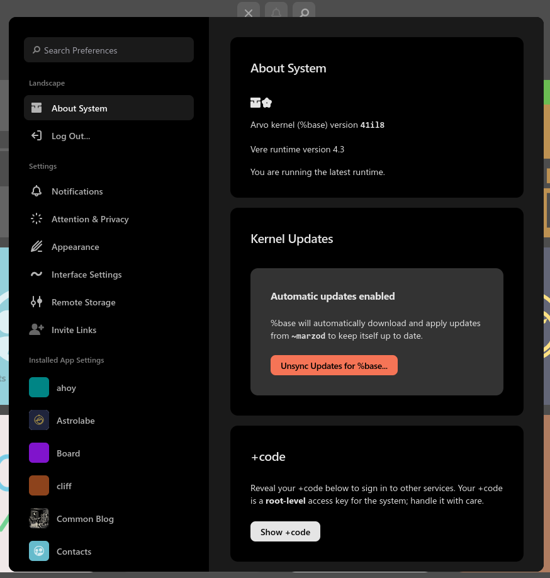The height and width of the screenshot is (578, 550).
Task: Click the Astrolabe app icon
Action: (x=39, y=420)
